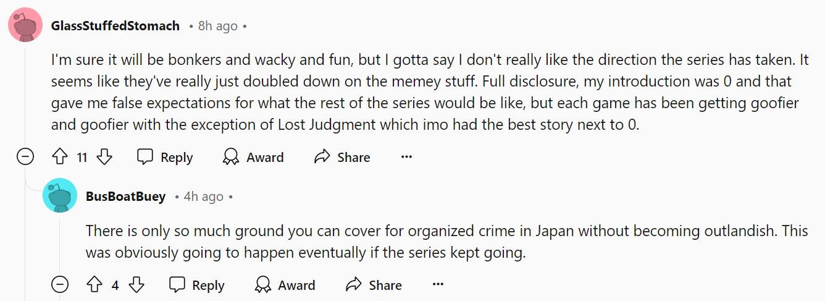
Task: Upvote BusBoatBuey's reply
Action: pos(94,285)
